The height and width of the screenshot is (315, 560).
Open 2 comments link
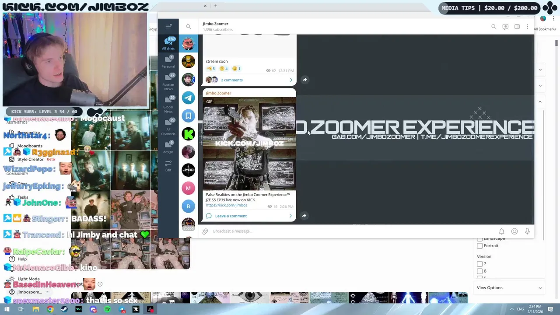click(232, 80)
